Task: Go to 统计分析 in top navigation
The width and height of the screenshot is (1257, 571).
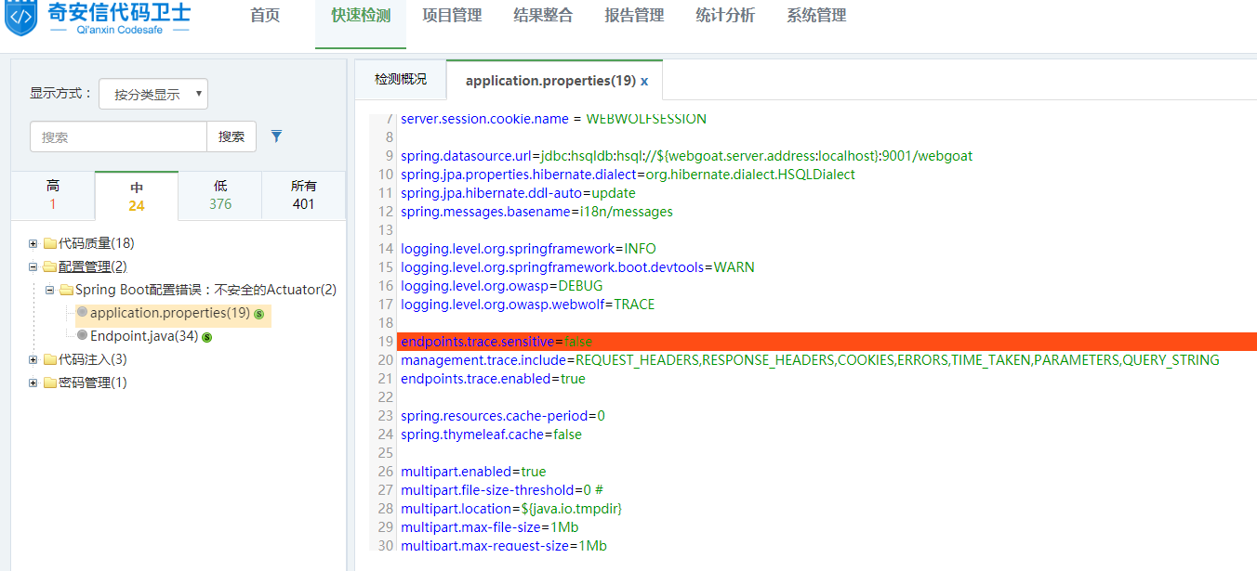Action: (x=725, y=16)
